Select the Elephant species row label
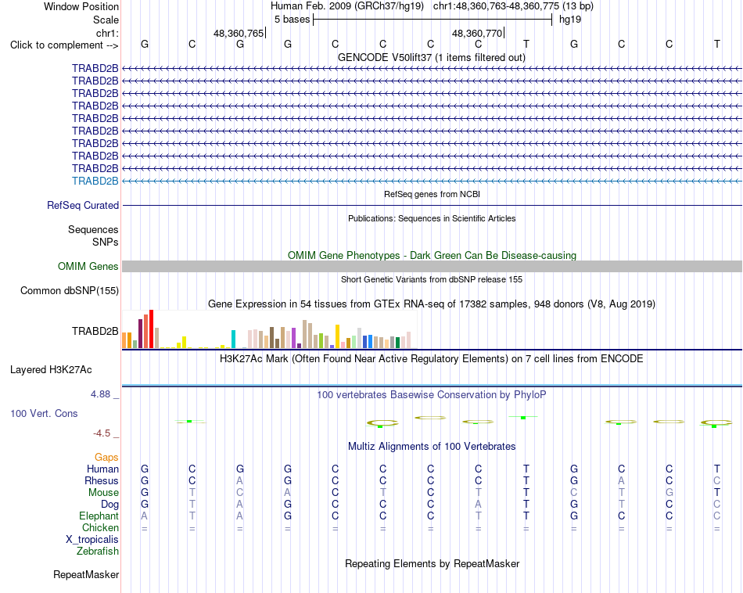Screen dimensions: 743x593 click(x=99, y=516)
